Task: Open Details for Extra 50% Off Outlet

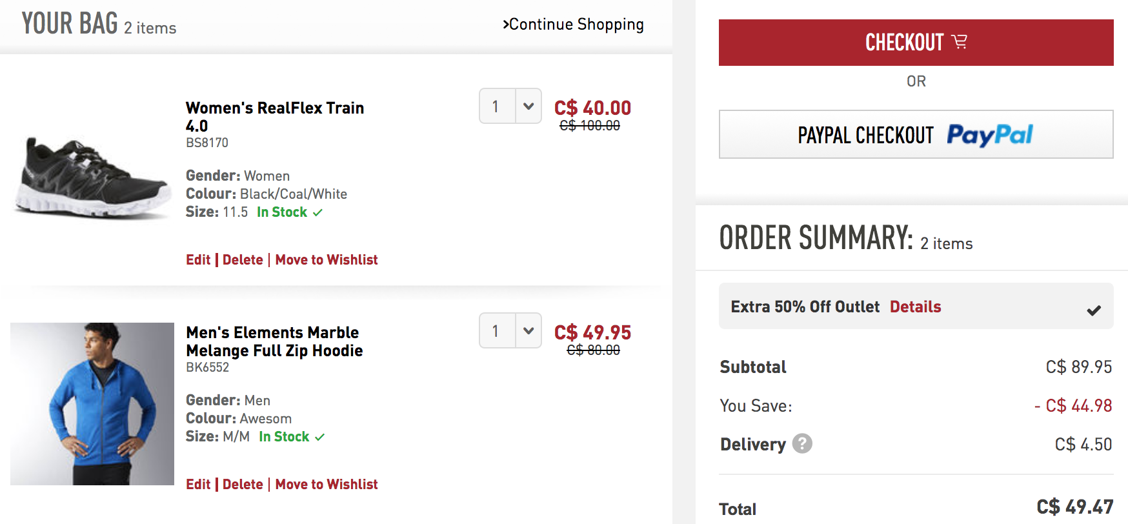Action: pyautogui.click(x=915, y=307)
